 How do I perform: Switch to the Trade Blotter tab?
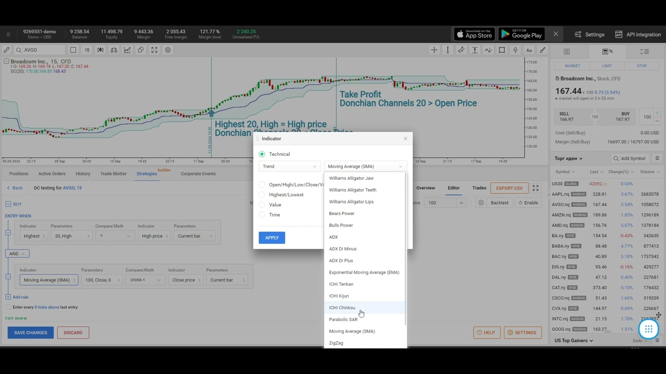(x=113, y=173)
